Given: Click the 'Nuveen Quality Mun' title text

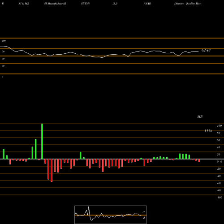Looking at the screenshot, I should [x=188, y=4].
